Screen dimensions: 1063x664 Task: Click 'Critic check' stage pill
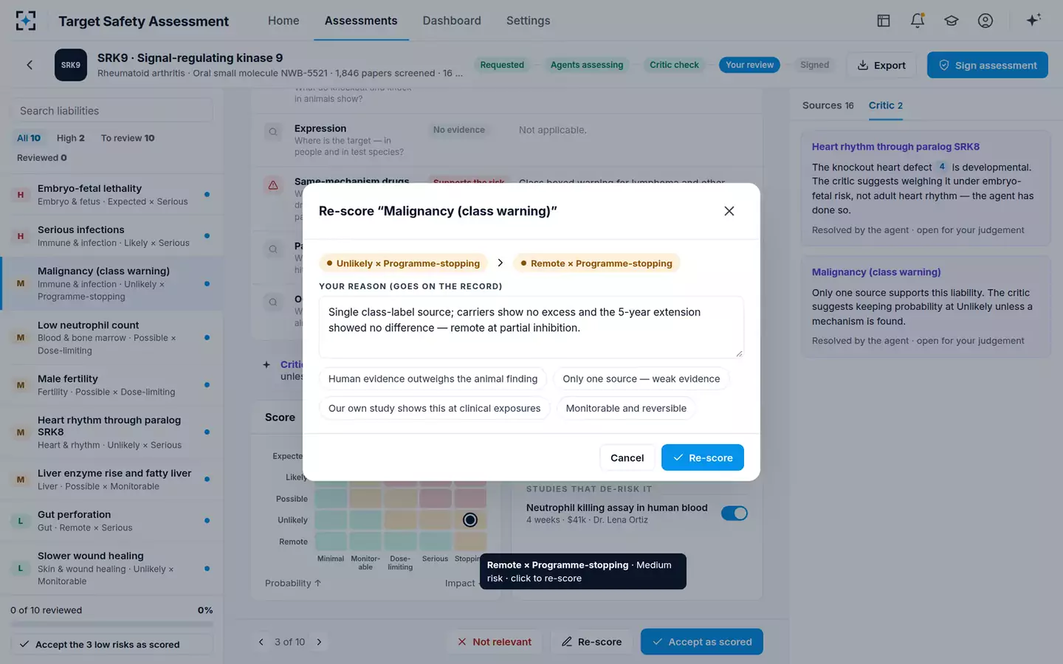[674, 65]
